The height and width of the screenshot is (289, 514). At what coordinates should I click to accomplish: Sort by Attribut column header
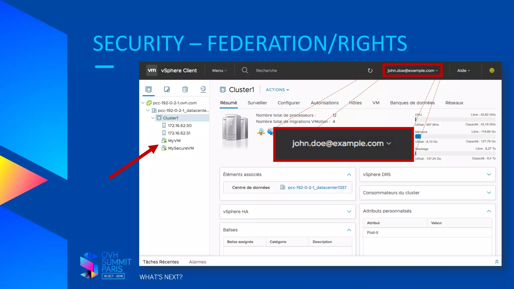395,223
